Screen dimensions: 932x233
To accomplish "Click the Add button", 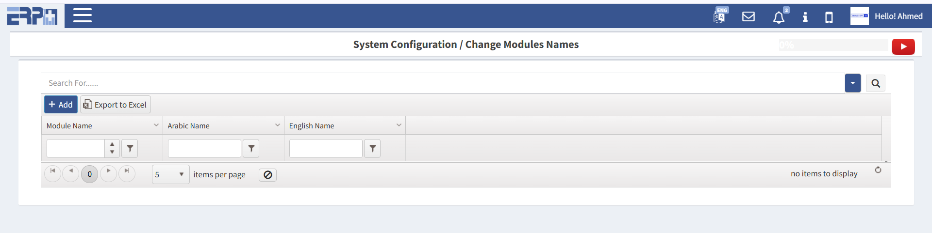I will [61, 105].
